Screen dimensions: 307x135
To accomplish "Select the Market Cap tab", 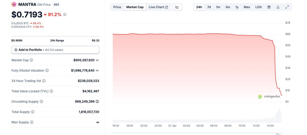I will [x=135, y=7].
